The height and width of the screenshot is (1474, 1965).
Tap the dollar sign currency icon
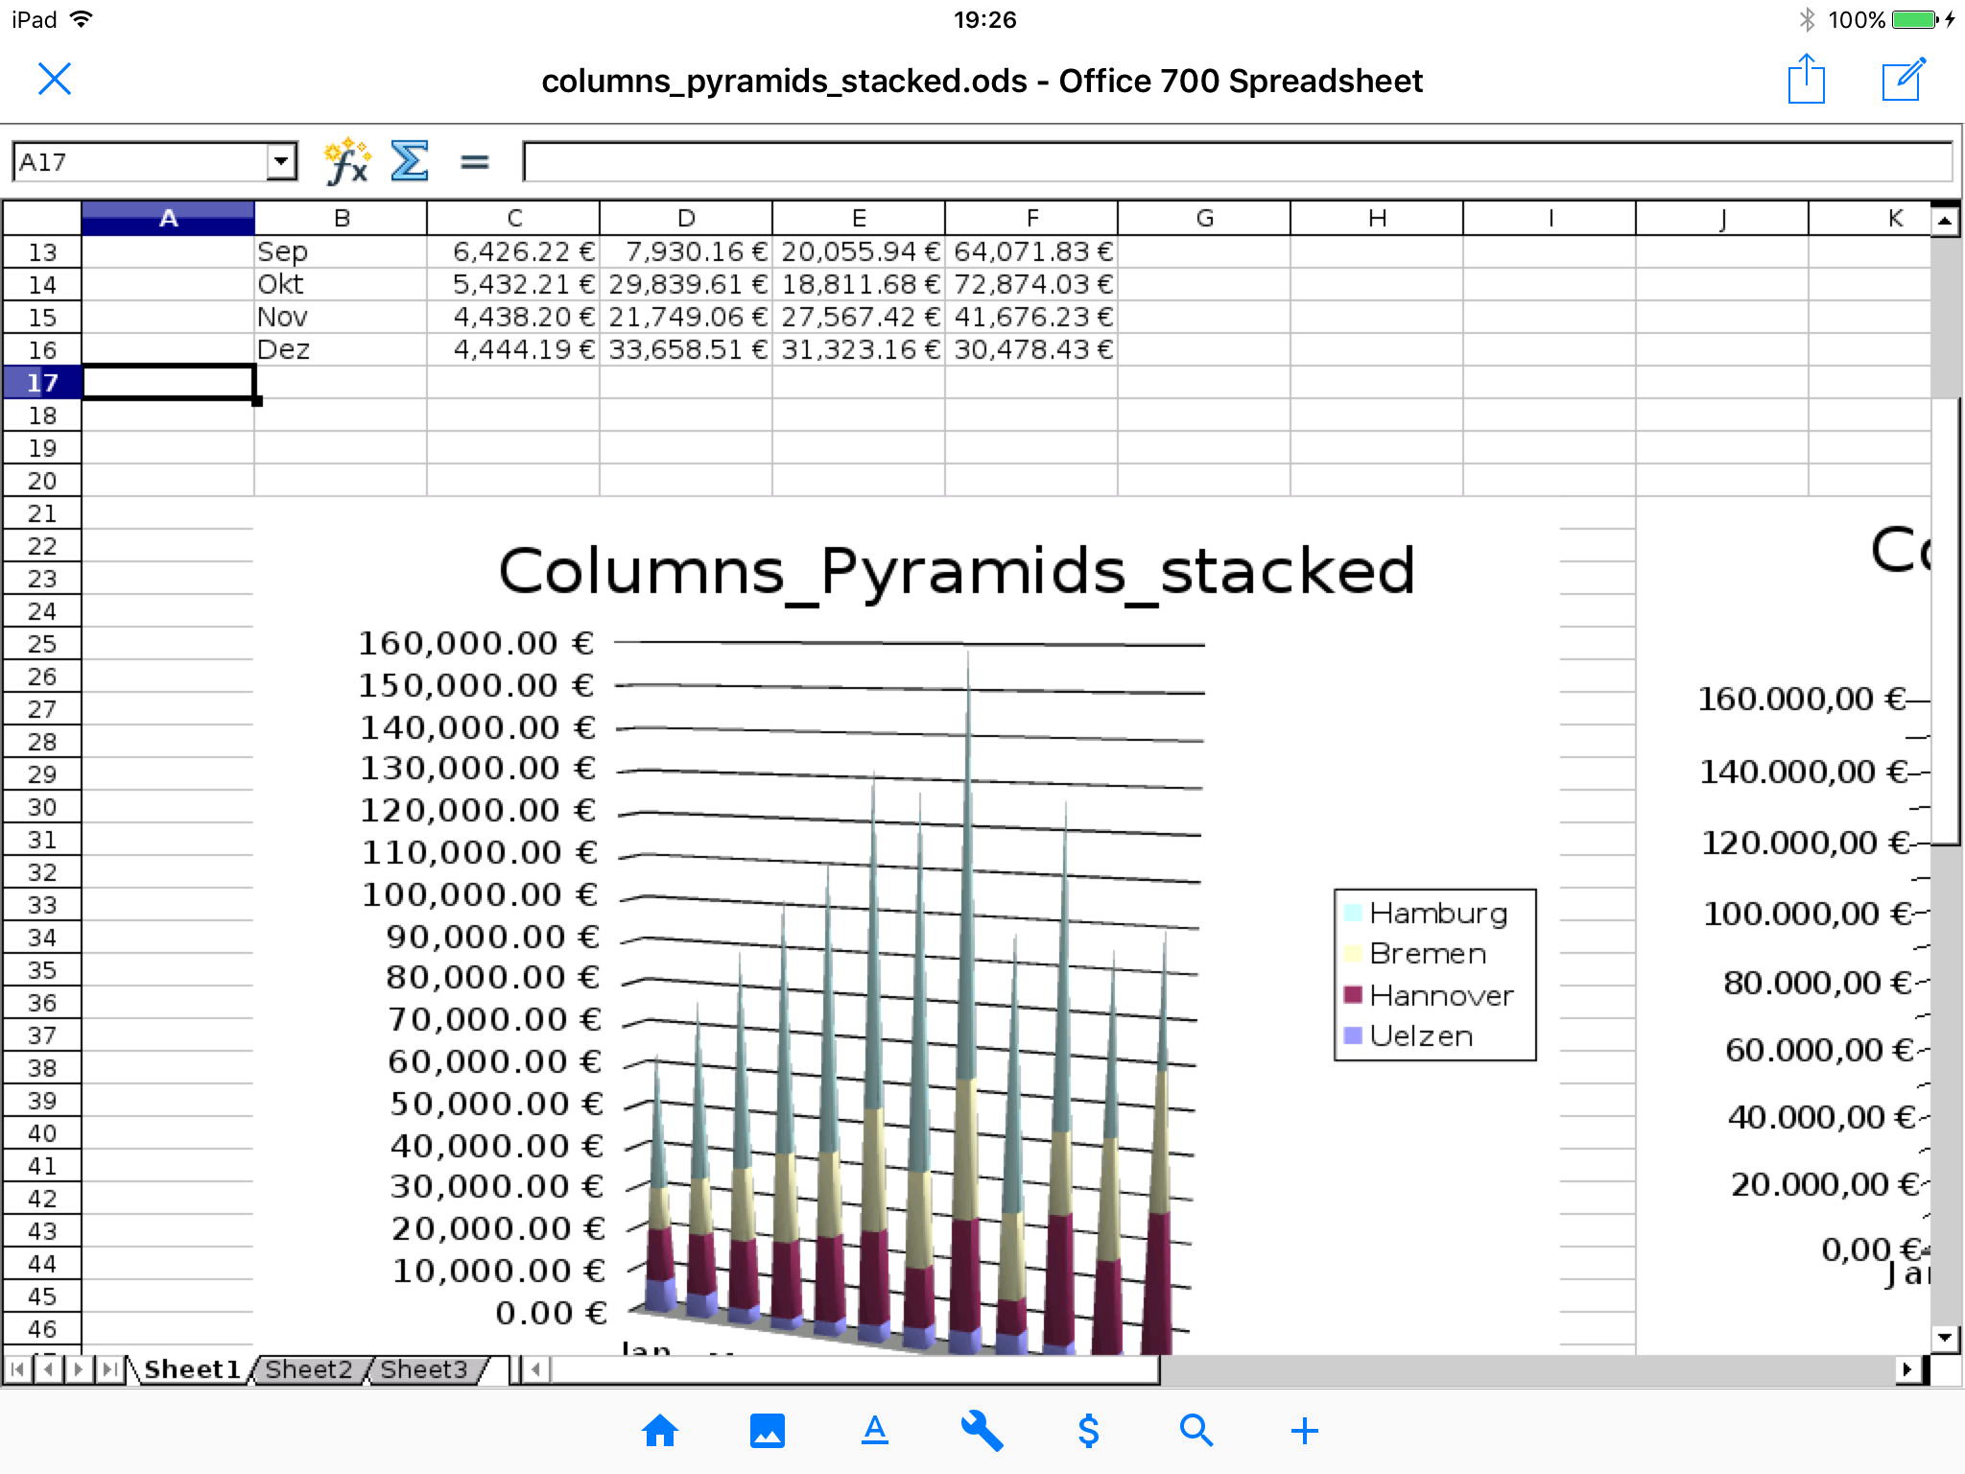coord(1089,1431)
